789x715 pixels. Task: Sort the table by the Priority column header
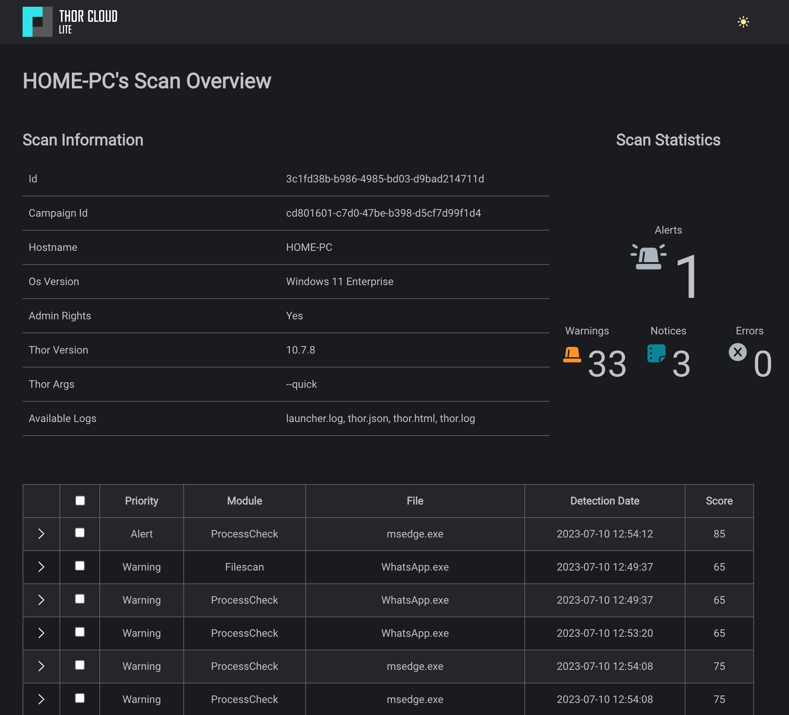pos(141,501)
